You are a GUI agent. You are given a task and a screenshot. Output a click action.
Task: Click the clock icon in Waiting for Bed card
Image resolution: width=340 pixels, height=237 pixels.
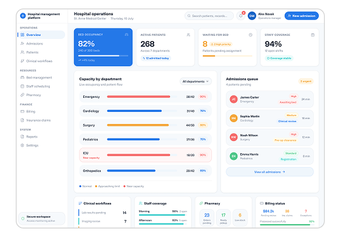(x=250, y=35)
